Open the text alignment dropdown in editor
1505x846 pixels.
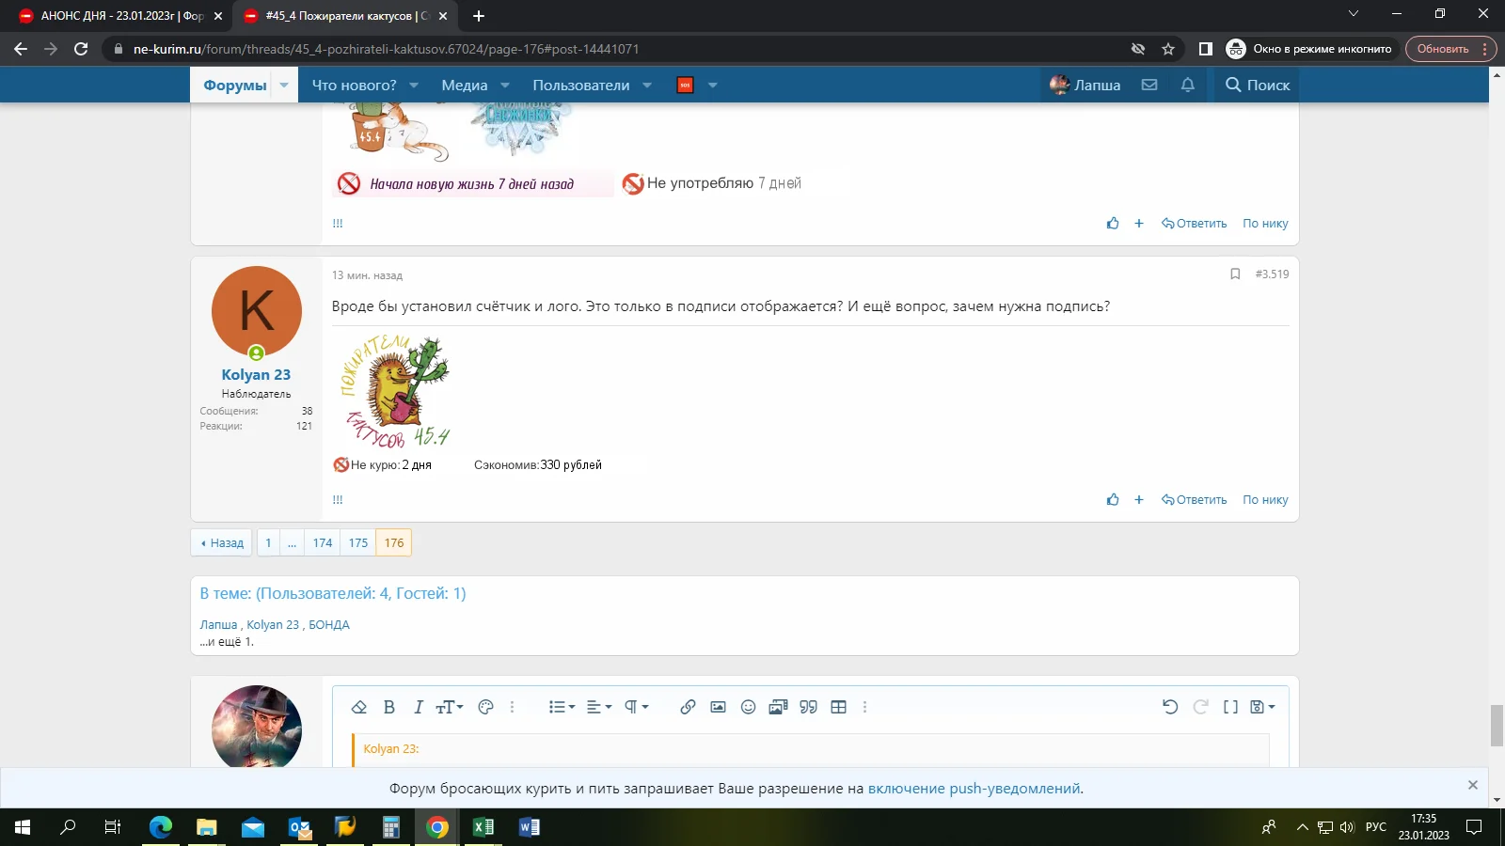[599, 707]
